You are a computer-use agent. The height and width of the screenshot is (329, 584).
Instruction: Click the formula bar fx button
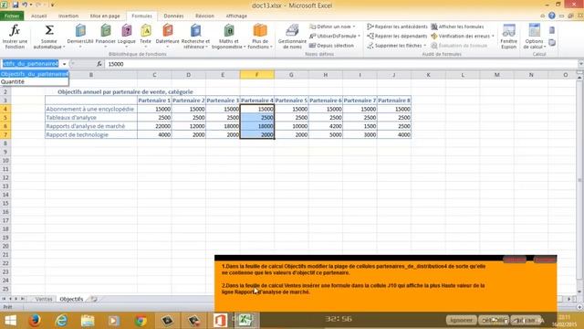coord(99,64)
